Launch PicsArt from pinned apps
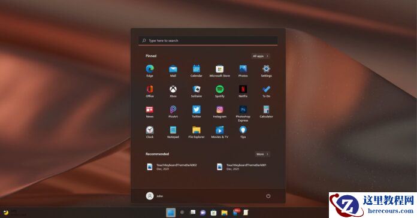Image resolution: width=417 pixels, height=218 pixels. [x=173, y=111]
